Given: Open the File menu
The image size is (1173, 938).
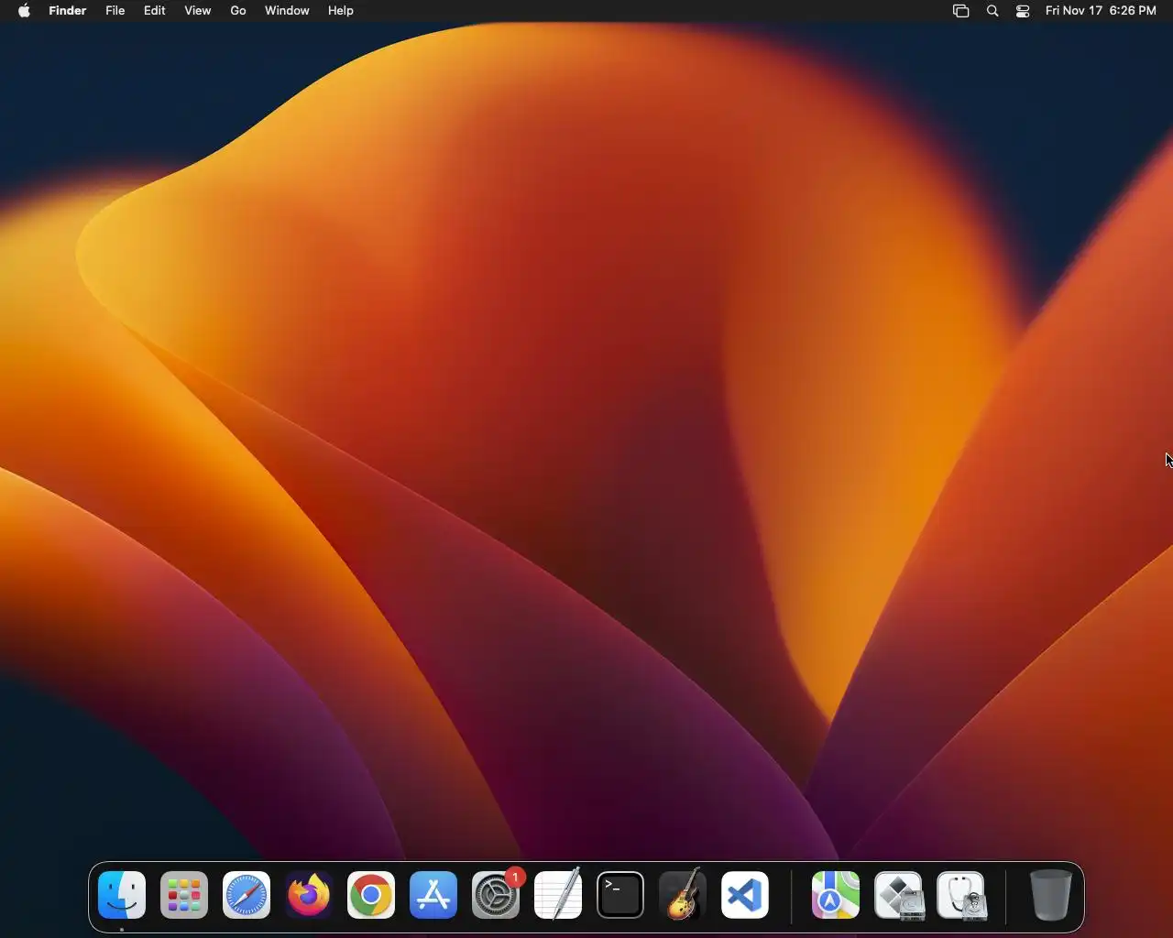Looking at the screenshot, I should point(115,11).
